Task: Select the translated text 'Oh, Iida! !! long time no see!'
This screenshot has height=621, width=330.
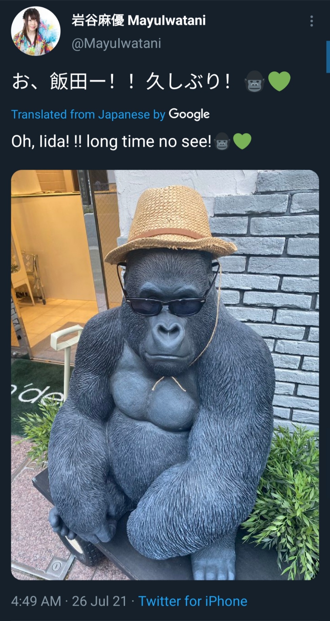Action: point(111,141)
